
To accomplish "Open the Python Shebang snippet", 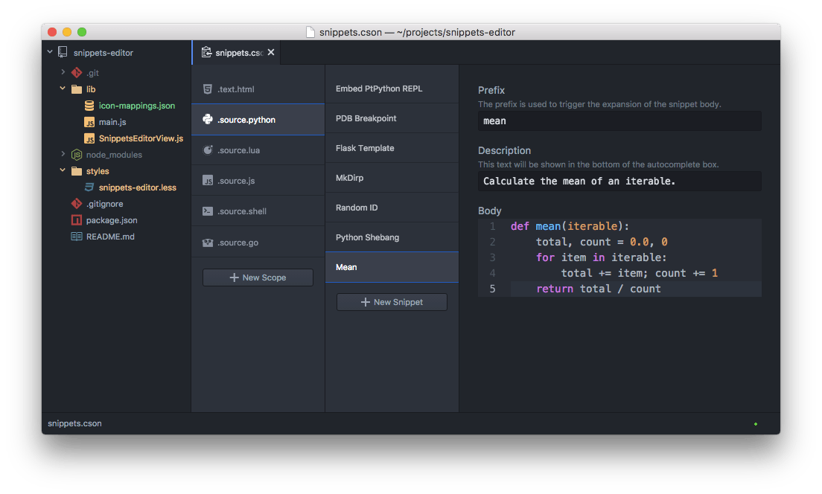I will 392,237.
